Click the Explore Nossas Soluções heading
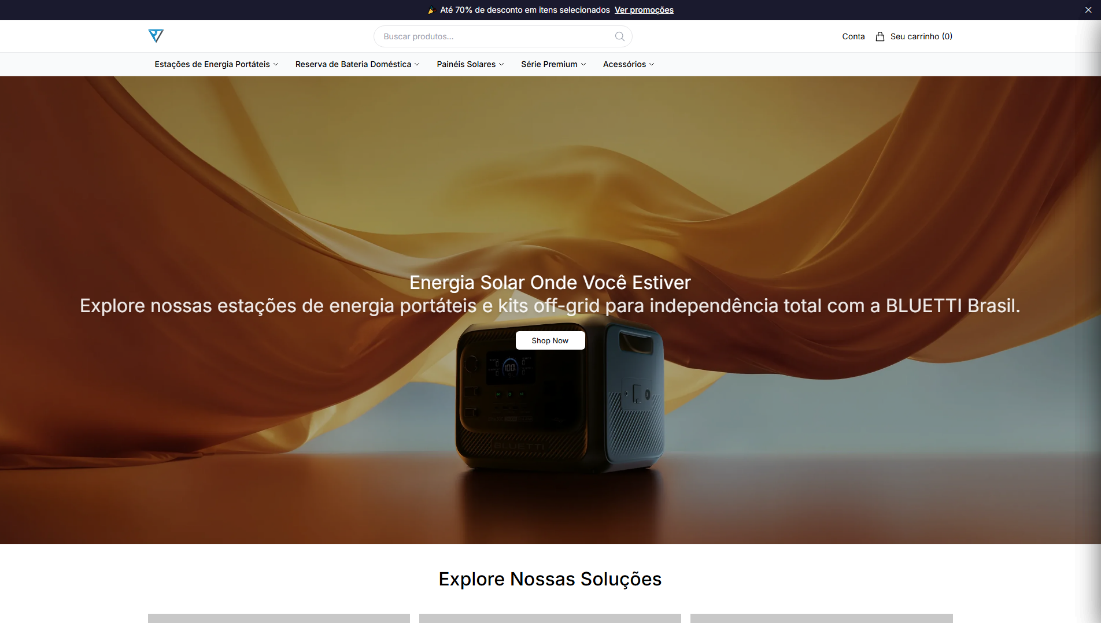1101x623 pixels. point(550,579)
